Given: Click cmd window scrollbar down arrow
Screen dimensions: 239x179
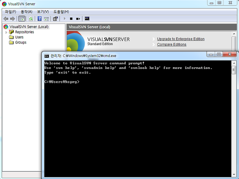Looking at the screenshot, I should click(234, 175).
